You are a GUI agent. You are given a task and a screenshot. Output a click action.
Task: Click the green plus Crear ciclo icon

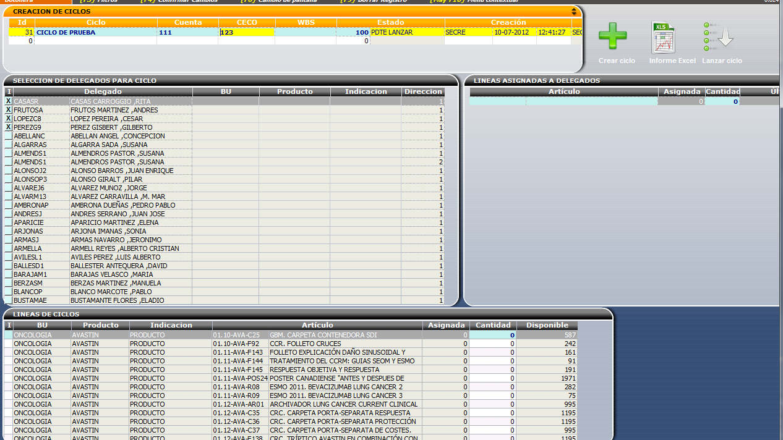pos(612,37)
